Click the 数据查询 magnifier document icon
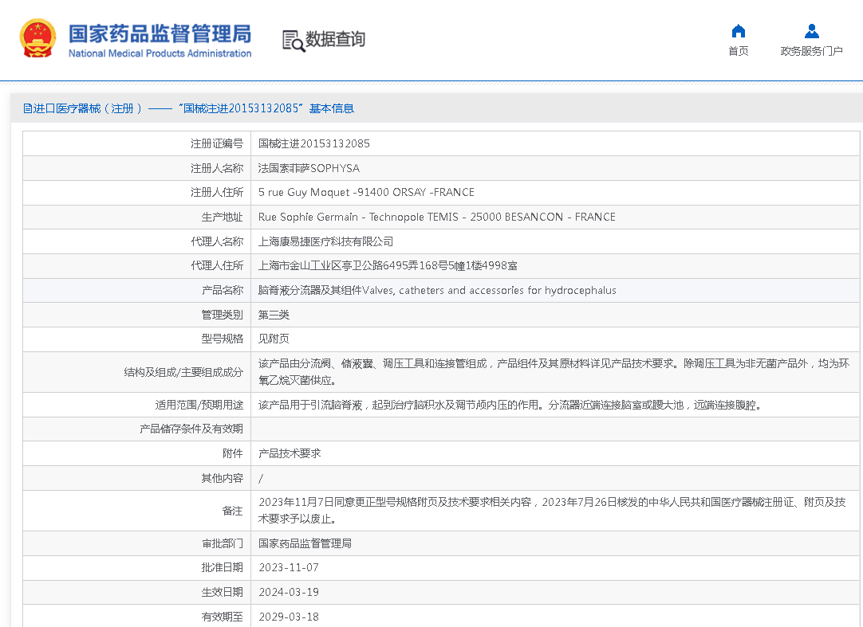The width and height of the screenshot is (863, 627). (294, 41)
